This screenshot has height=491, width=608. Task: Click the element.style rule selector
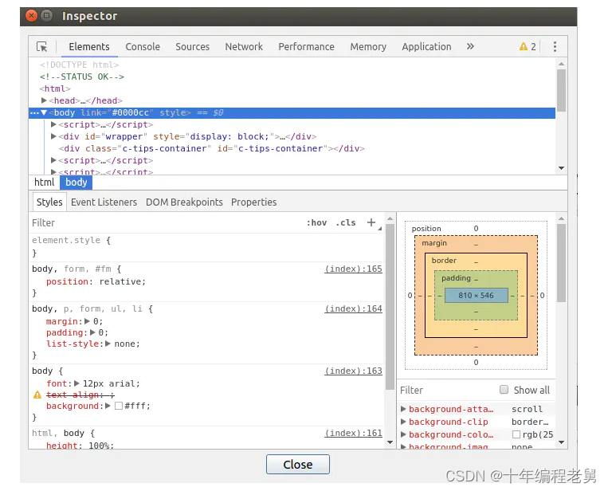tap(66, 240)
